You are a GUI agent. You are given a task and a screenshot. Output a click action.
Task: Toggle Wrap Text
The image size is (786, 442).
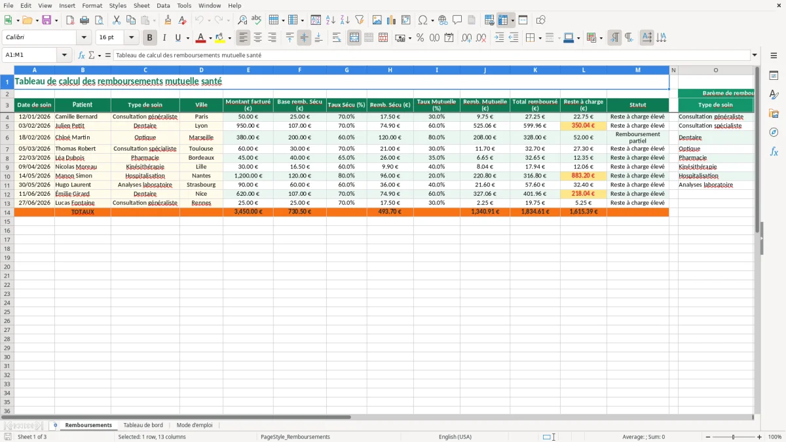[337, 38]
